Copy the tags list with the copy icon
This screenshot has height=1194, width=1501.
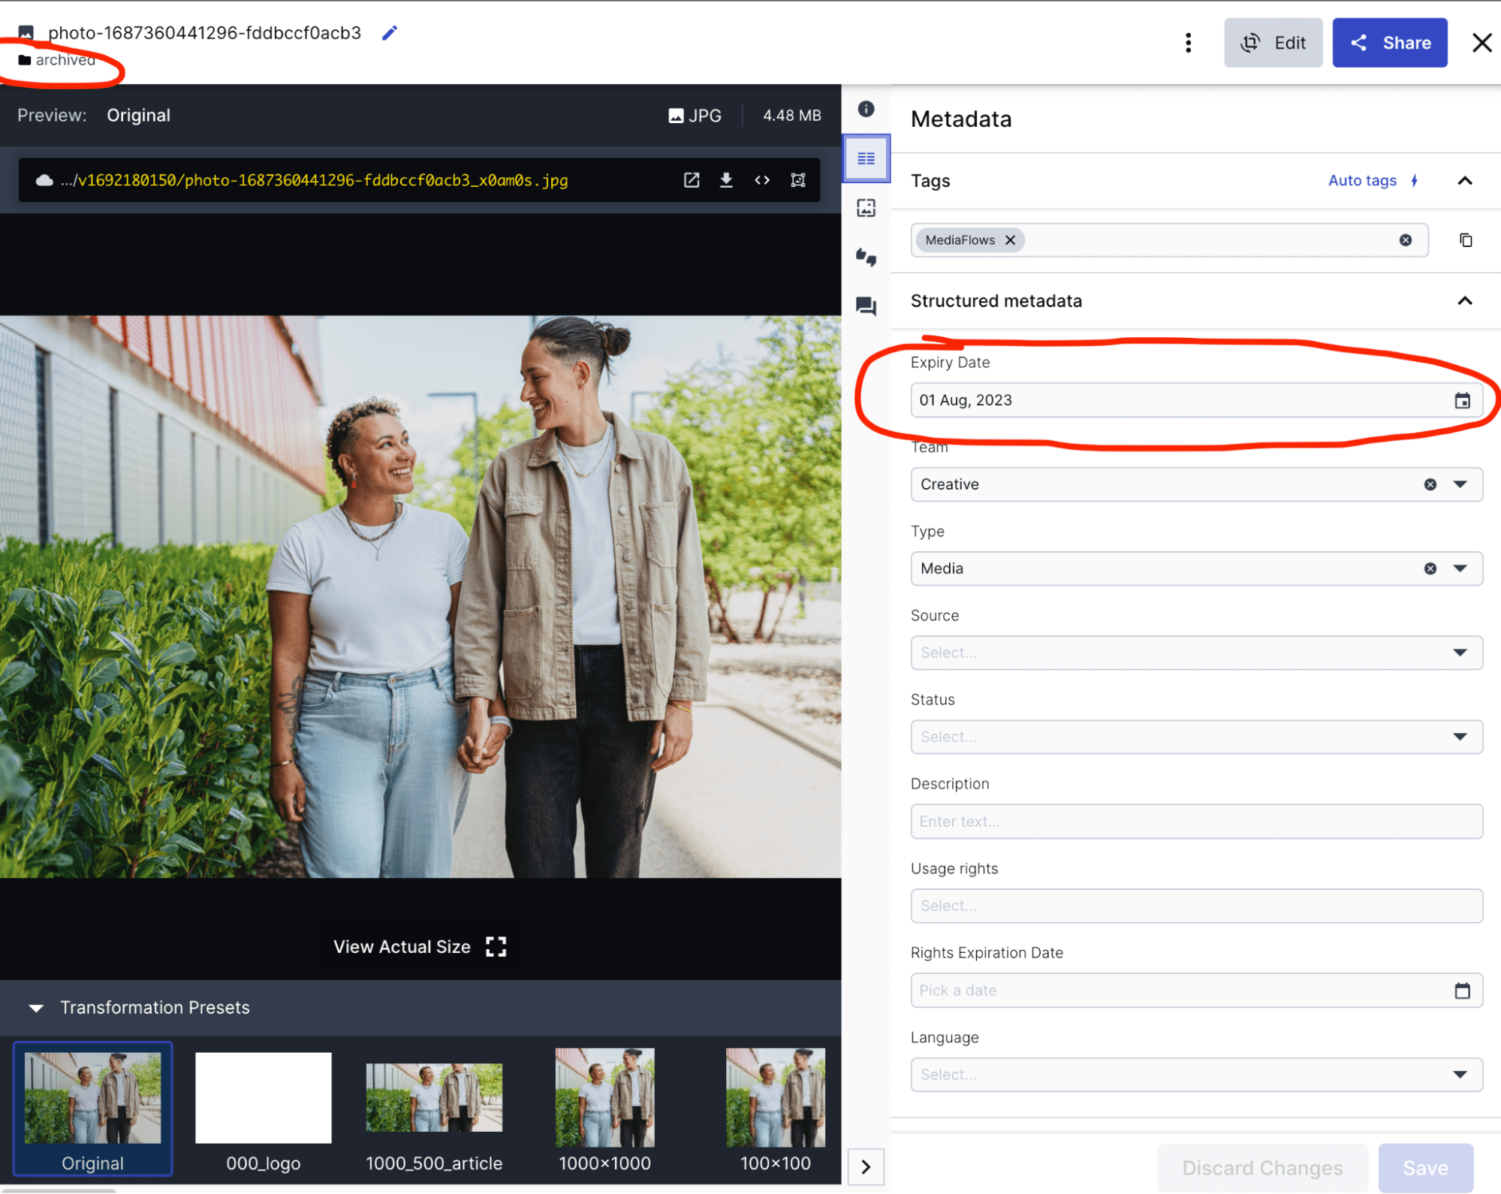coord(1465,240)
